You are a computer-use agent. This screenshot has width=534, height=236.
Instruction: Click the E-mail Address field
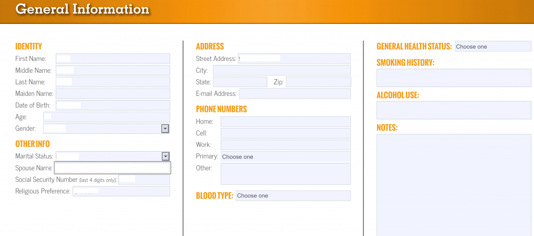coord(295,94)
